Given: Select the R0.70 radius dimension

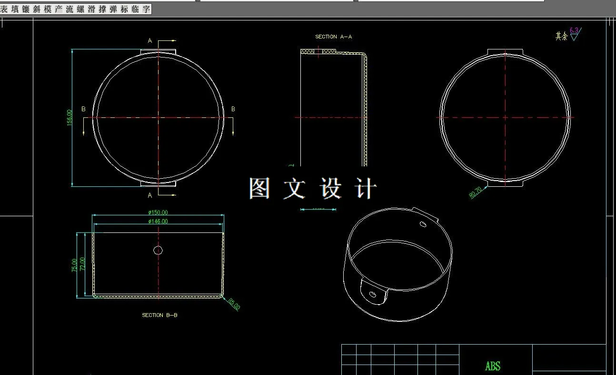Looking at the screenshot, I should (476, 192).
